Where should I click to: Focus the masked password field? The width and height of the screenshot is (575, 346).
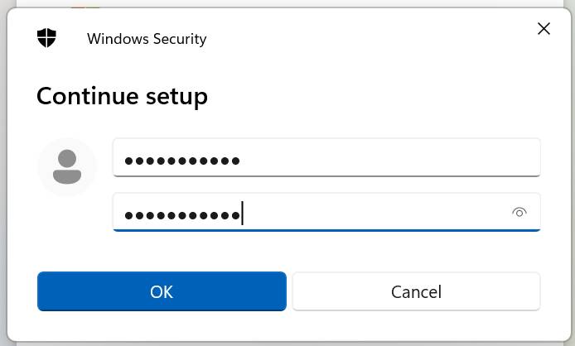[326, 212]
